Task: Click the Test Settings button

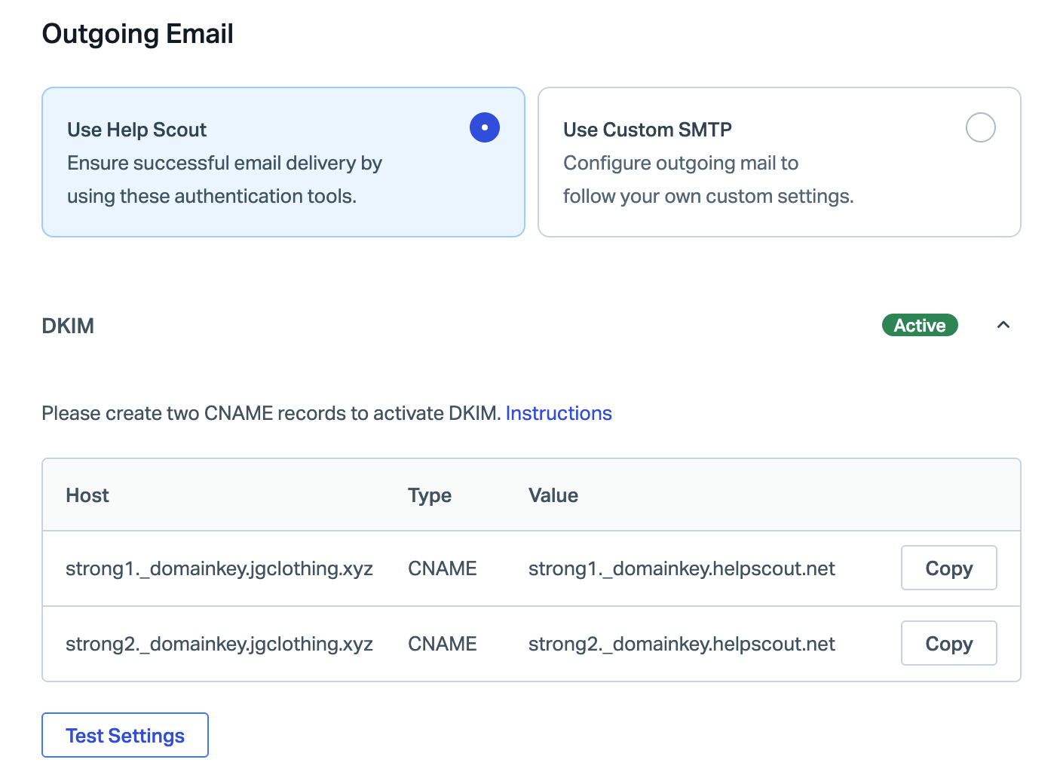Action: [x=125, y=735]
